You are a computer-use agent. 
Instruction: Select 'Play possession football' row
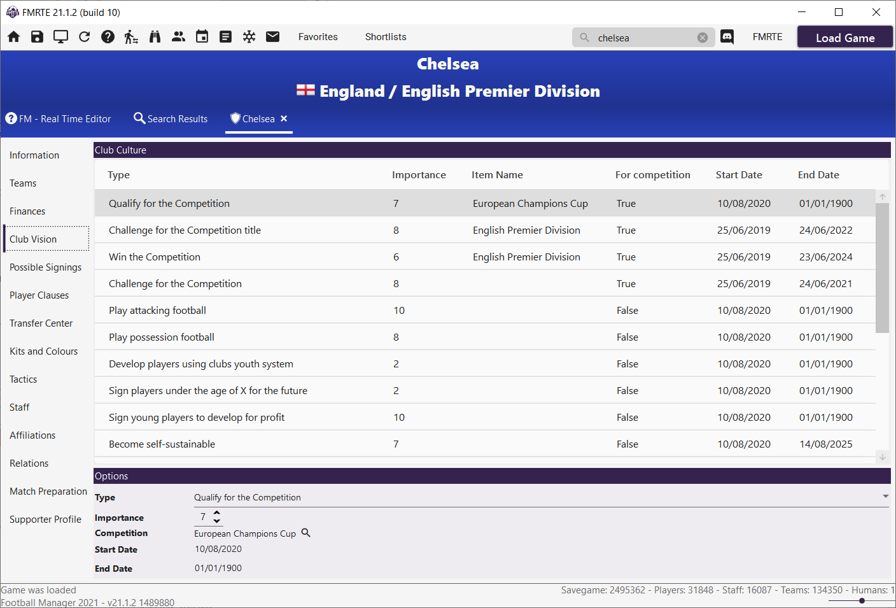[485, 337]
